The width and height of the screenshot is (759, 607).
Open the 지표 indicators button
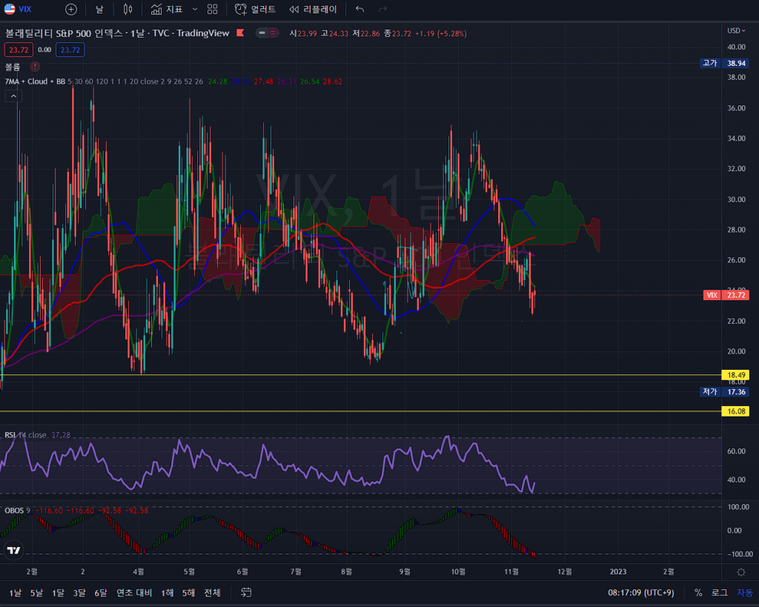(167, 10)
